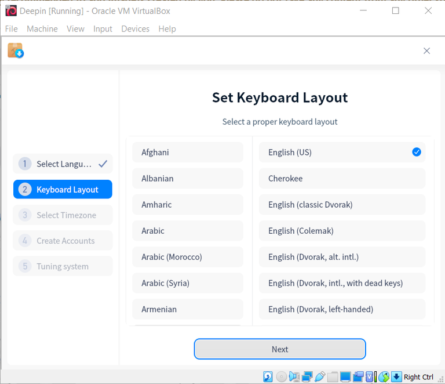Open the Machine menu
The width and height of the screenshot is (445, 384).
[42, 28]
